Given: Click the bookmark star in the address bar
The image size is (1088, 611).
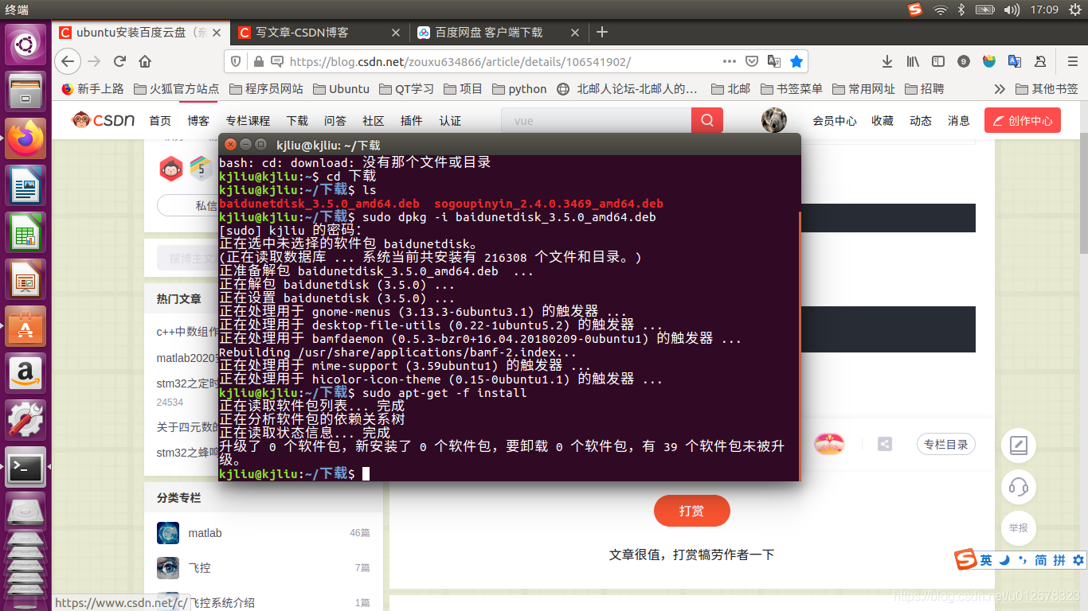Looking at the screenshot, I should (x=796, y=61).
